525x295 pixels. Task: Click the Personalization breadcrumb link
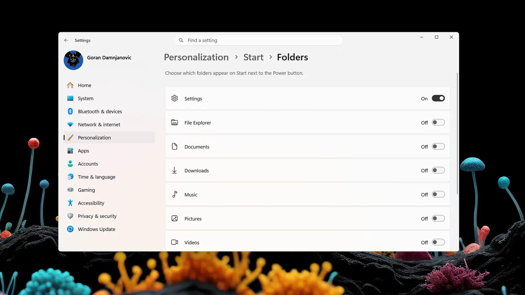(196, 57)
